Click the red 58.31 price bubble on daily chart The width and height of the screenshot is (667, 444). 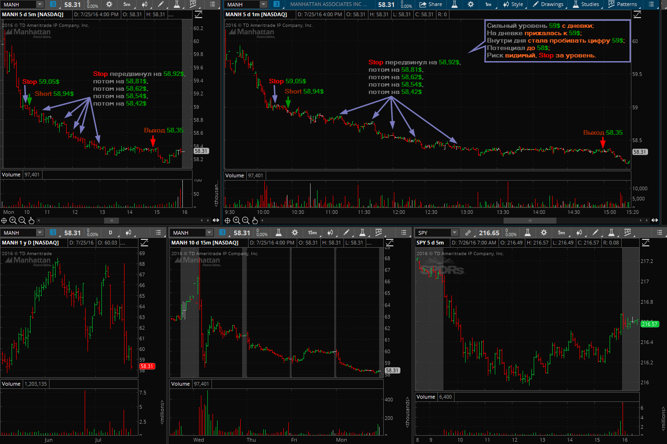click(x=147, y=366)
